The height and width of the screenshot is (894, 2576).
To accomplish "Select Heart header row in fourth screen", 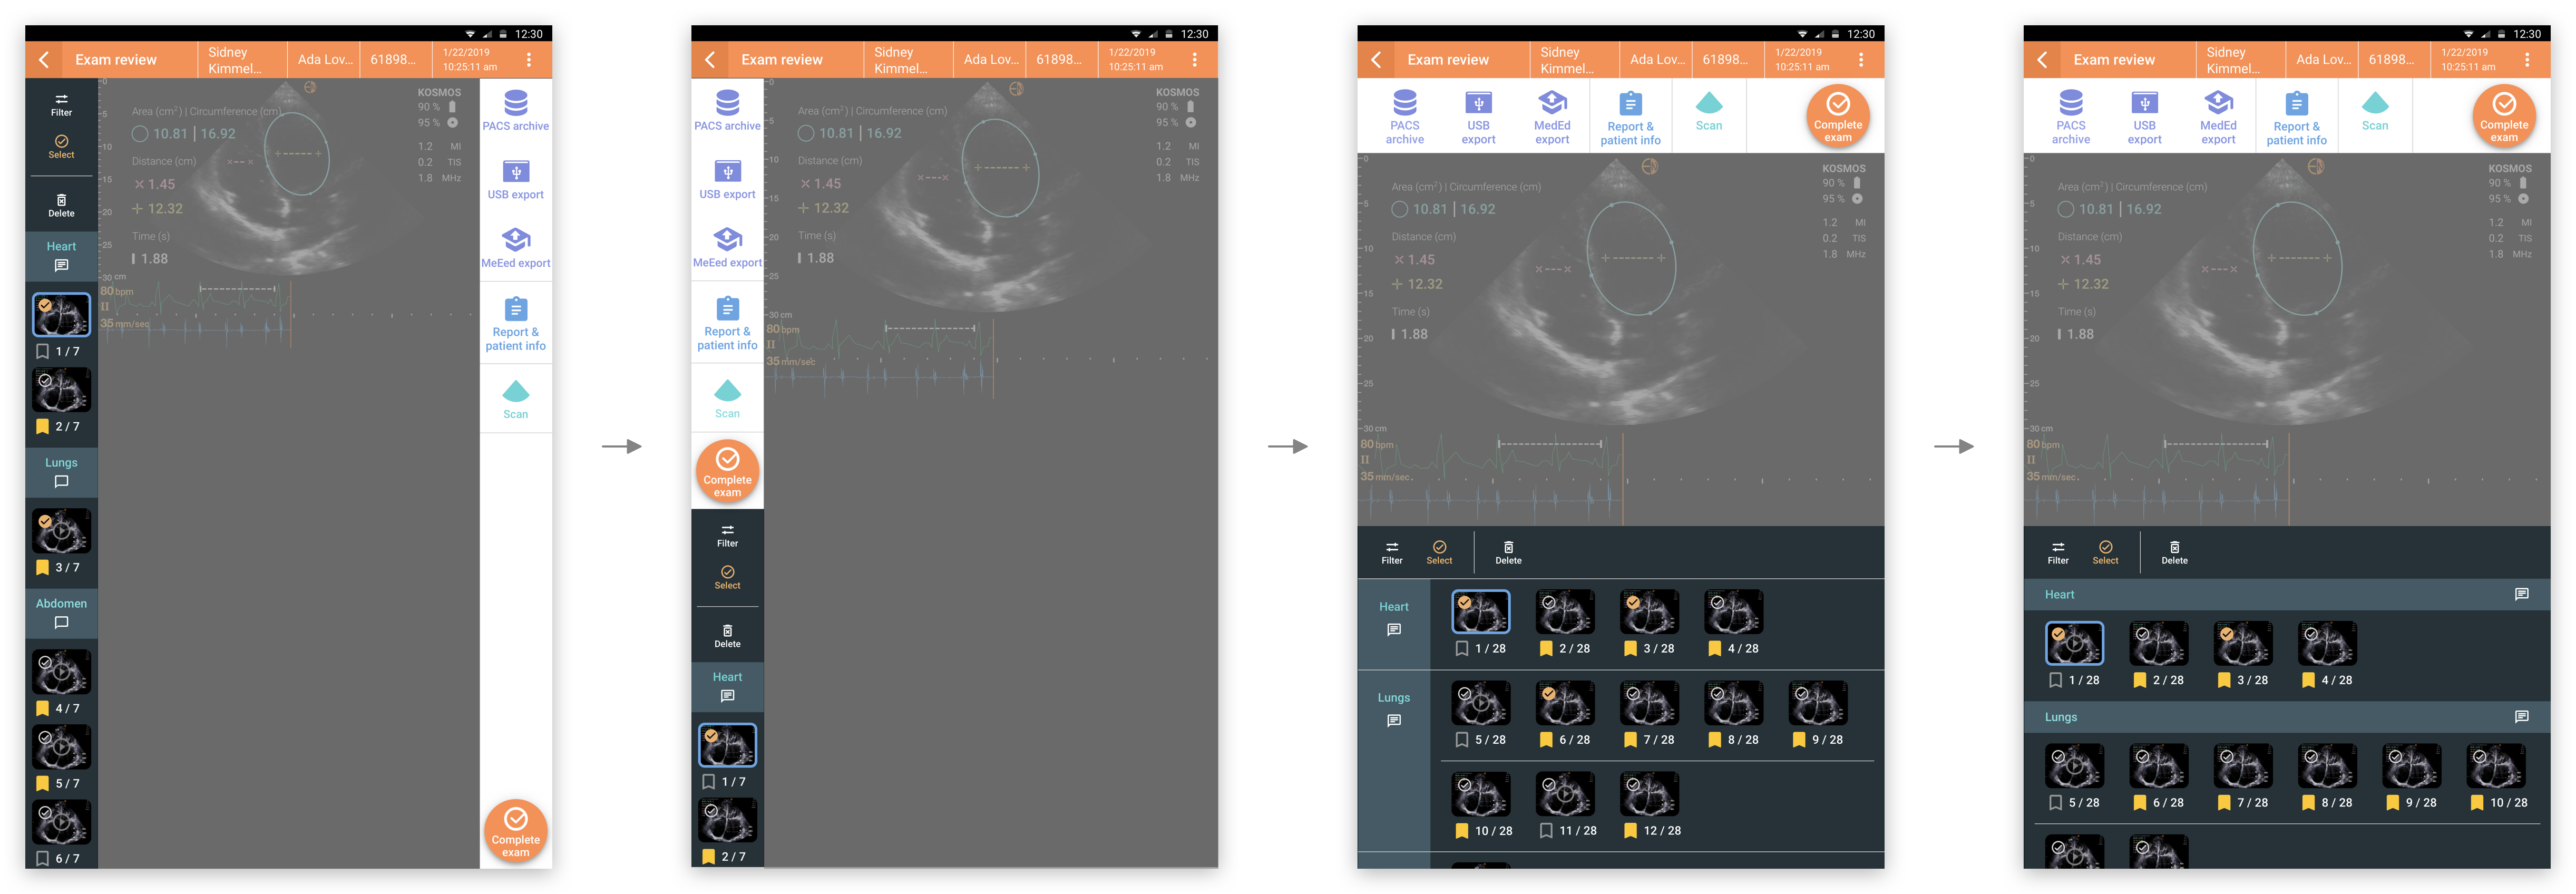I will pyautogui.click(x=2286, y=595).
